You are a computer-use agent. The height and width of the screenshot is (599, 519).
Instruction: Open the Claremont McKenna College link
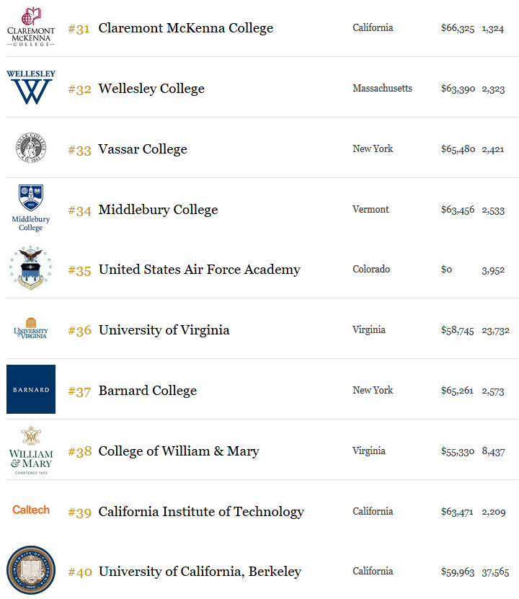tap(185, 28)
